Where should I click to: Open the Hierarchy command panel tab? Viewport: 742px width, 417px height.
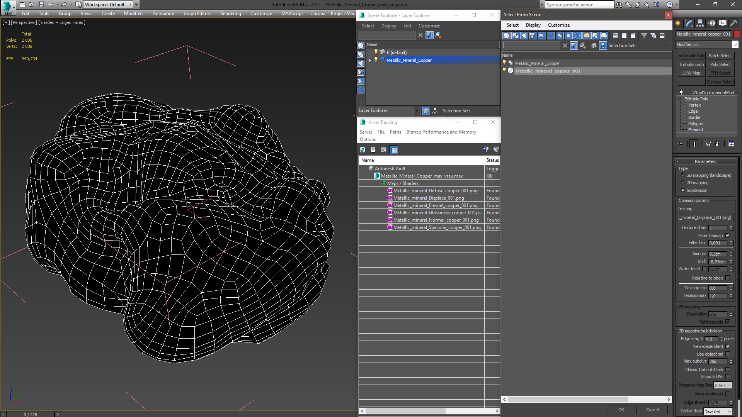tap(700, 23)
